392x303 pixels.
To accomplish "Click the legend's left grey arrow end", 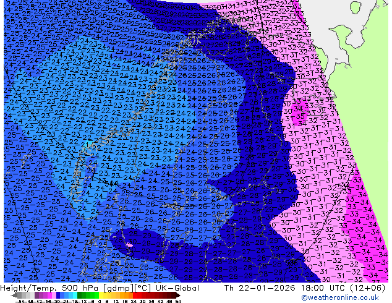I will 14,295.
